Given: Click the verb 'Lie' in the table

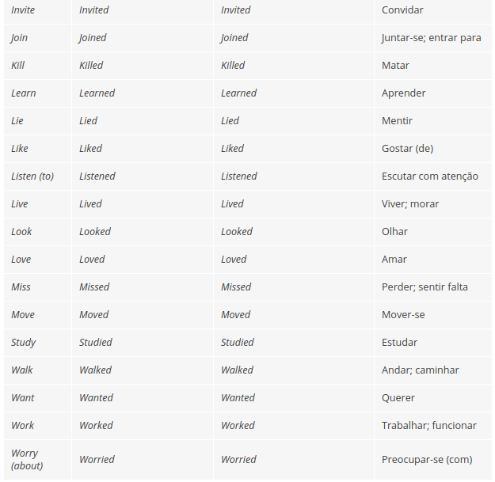Looking at the screenshot, I should [x=17, y=121].
